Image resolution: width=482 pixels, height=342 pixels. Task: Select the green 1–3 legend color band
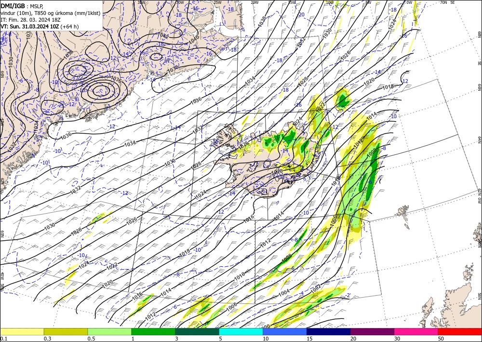(153, 331)
